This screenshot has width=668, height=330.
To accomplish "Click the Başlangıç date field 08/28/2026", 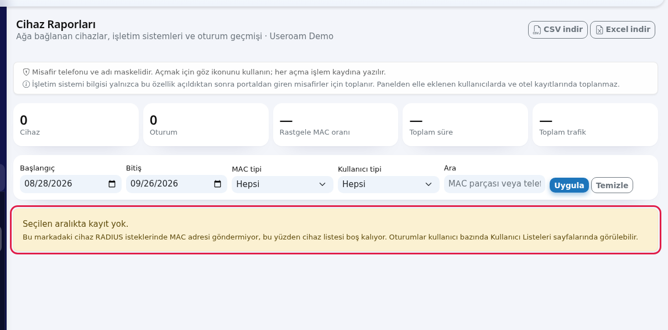I will (70, 184).
